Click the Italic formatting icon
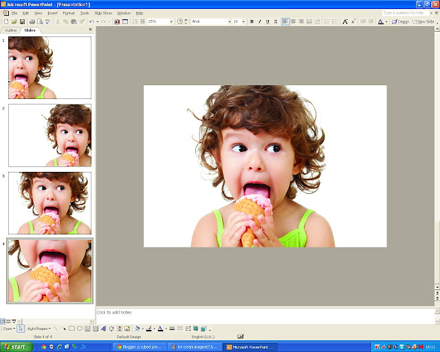This screenshot has width=440, height=352. (x=259, y=22)
